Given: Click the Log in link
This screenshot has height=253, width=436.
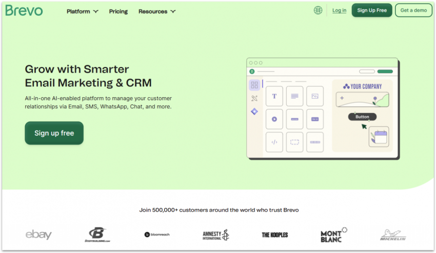Looking at the screenshot, I should tap(339, 10).
